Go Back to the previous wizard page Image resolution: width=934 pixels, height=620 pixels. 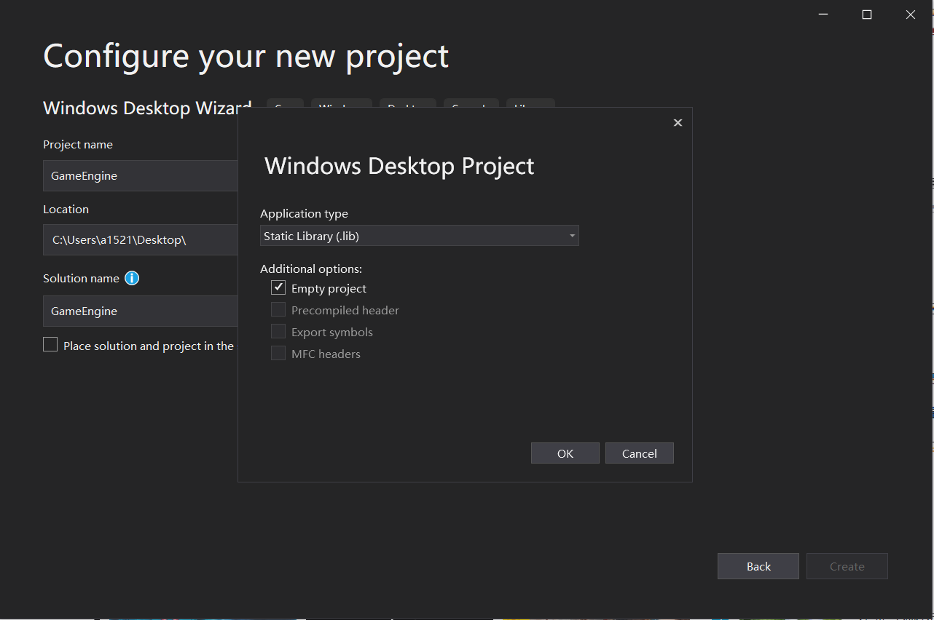click(x=758, y=566)
